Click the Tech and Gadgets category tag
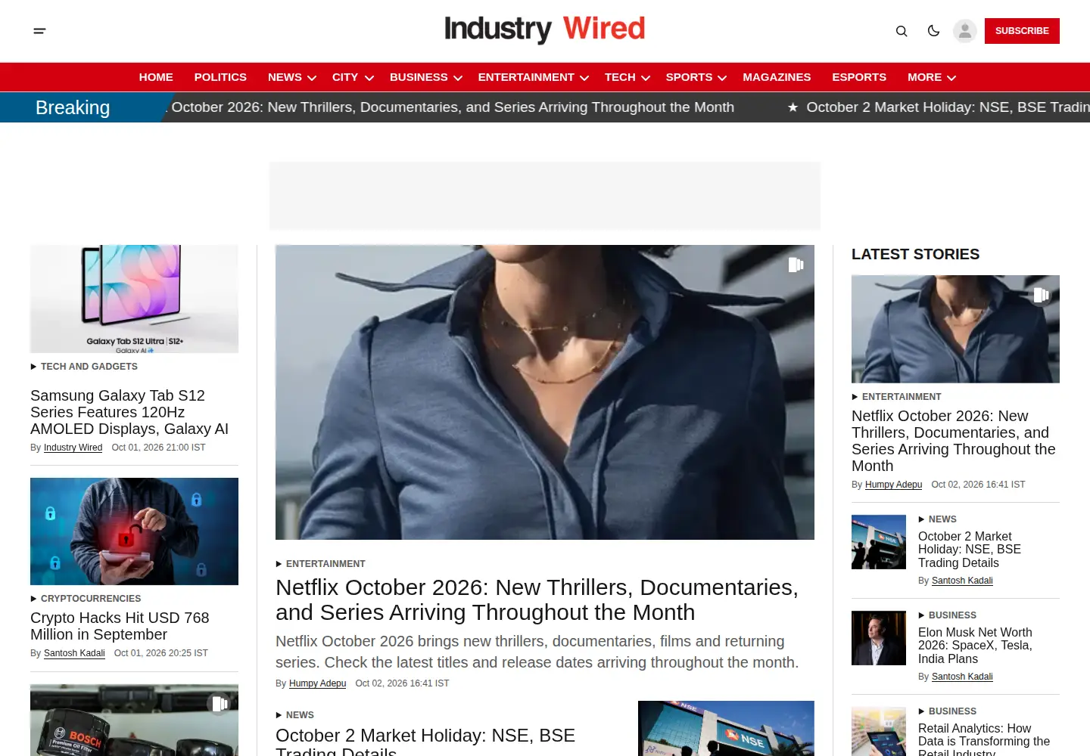 coord(89,367)
